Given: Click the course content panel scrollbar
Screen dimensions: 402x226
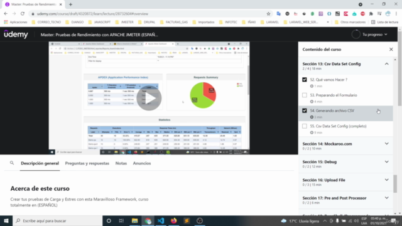Looking at the screenshot, I should (x=395, y=183).
